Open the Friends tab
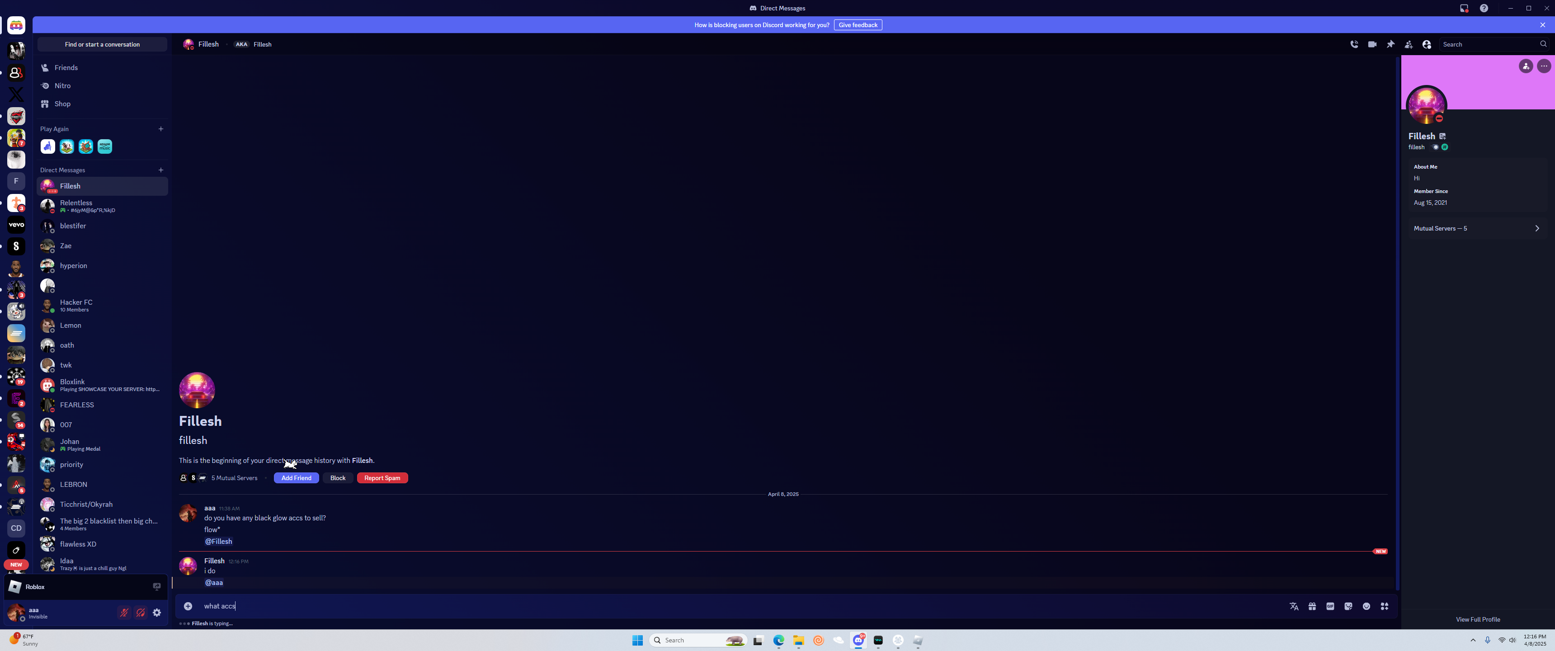Screen dimensions: 1555x651 66,68
